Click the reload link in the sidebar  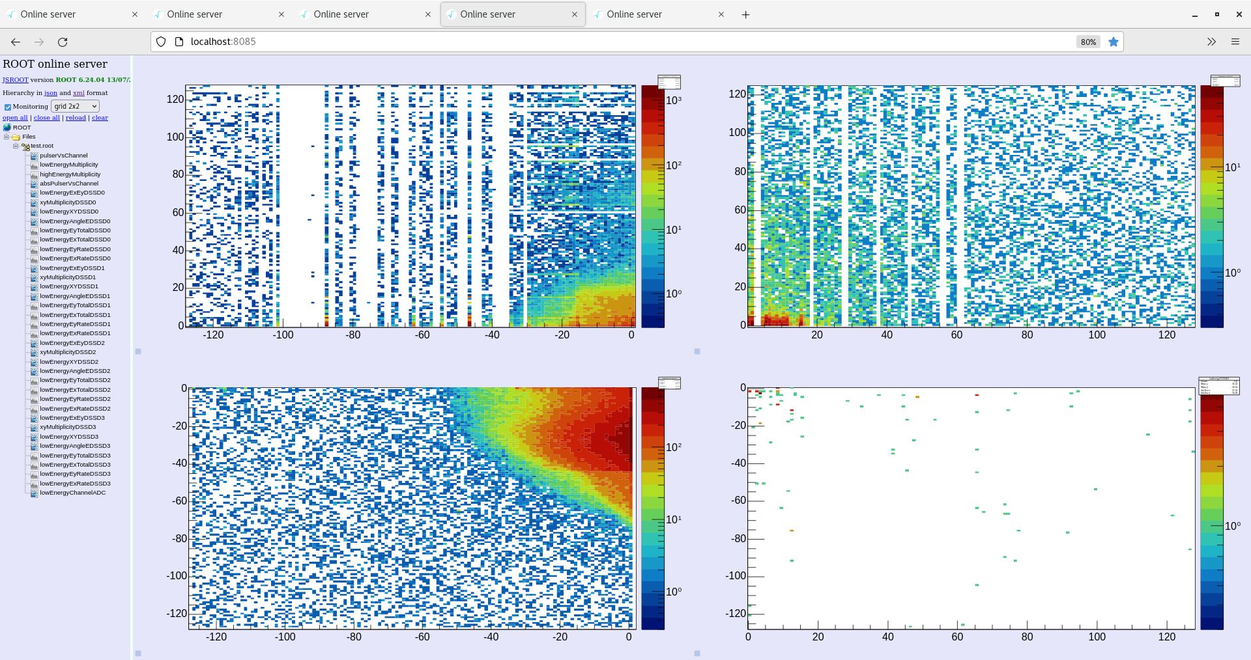pyautogui.click(x=76, y=118)
